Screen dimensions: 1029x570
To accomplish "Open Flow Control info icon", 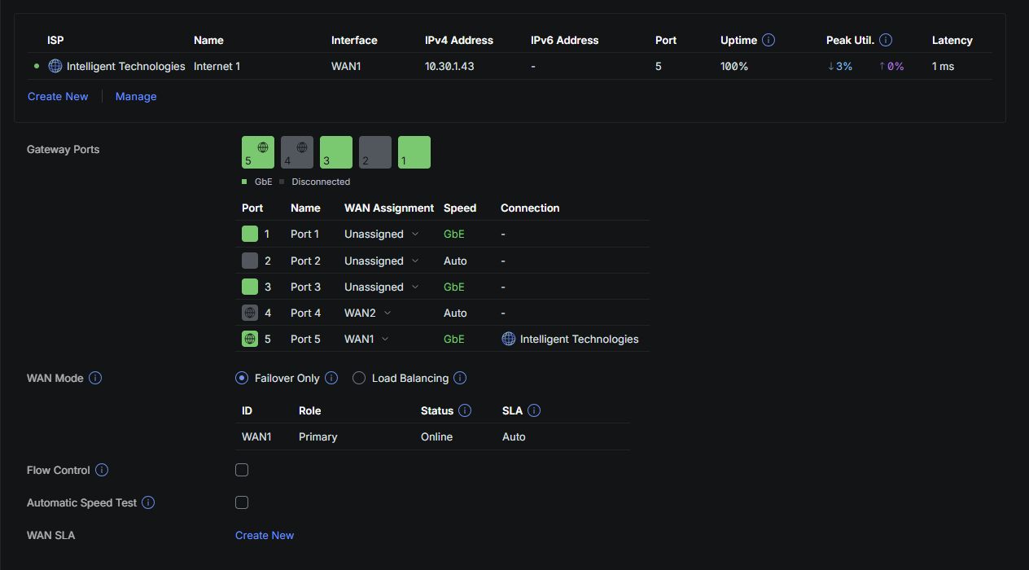I will click(102, 470).
